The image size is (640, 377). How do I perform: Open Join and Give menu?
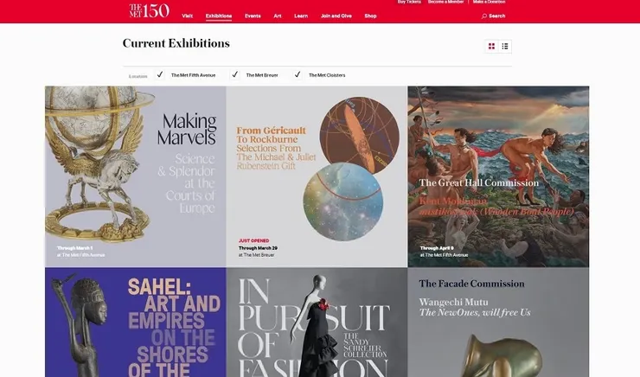[336, 16]
